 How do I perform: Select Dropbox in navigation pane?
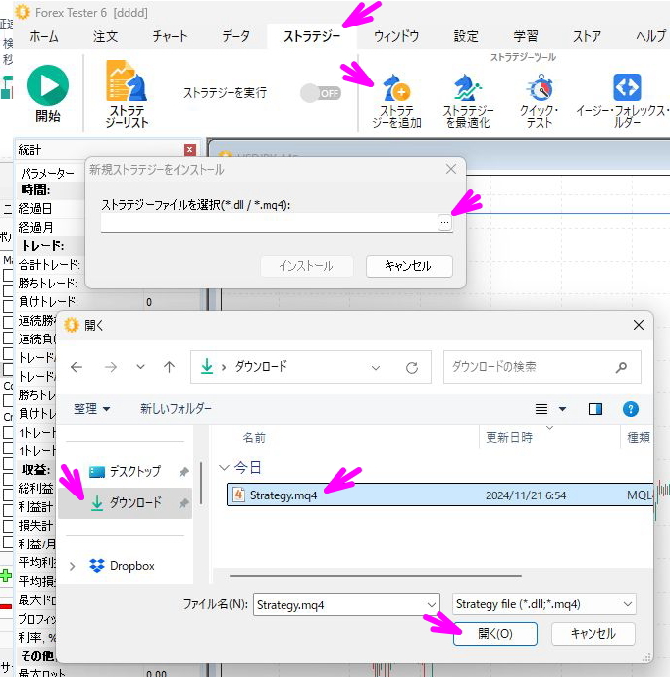coord(122,566)
